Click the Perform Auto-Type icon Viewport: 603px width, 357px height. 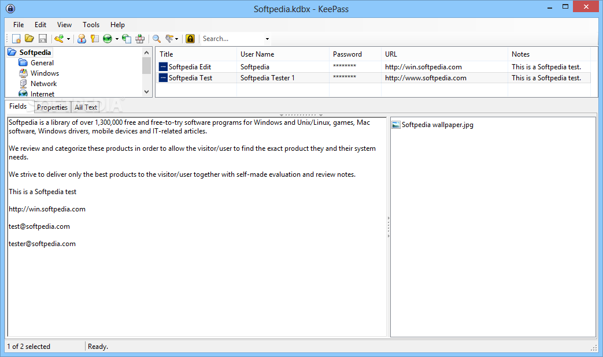pyautogui.click(x=140, y=39)
